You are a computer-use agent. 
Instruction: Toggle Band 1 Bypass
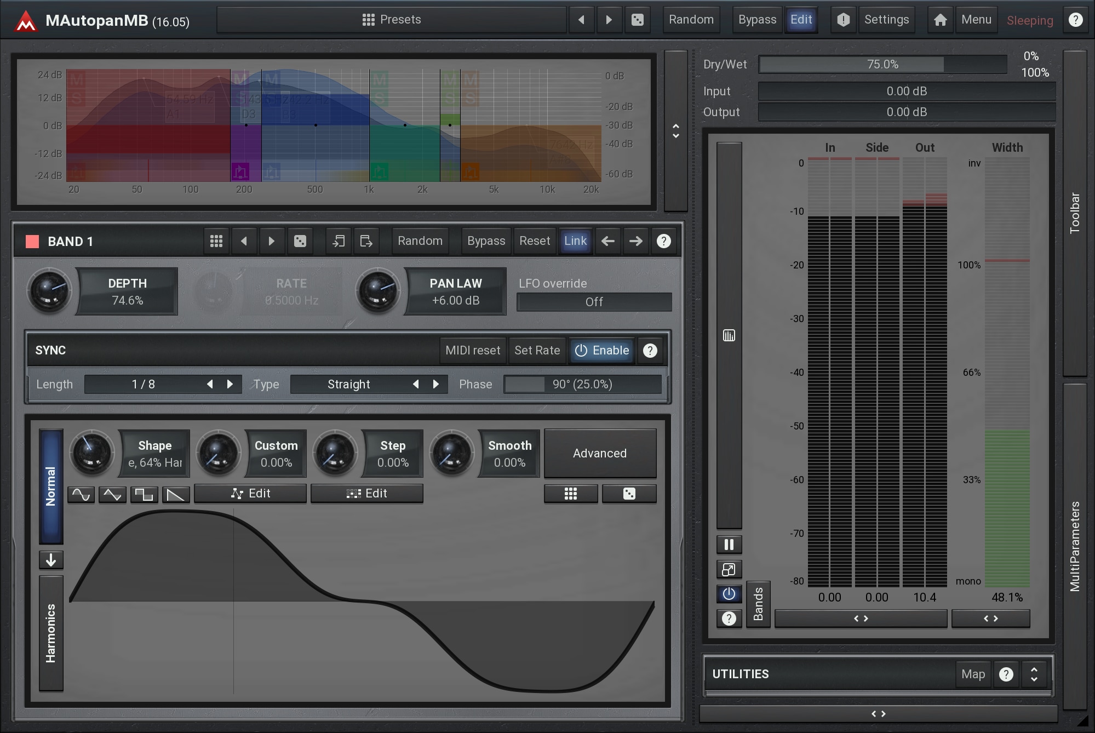click(486, 241)
